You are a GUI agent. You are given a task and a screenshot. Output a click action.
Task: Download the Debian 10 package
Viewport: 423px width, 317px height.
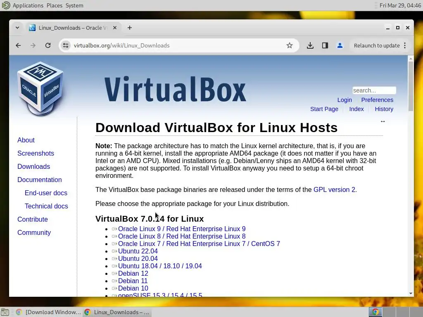tap(133, 288)
